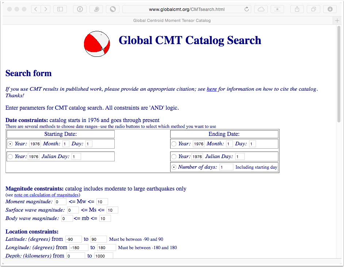Click the Latitude to field
Screen dimensions: 344x267
click(99, 239)
